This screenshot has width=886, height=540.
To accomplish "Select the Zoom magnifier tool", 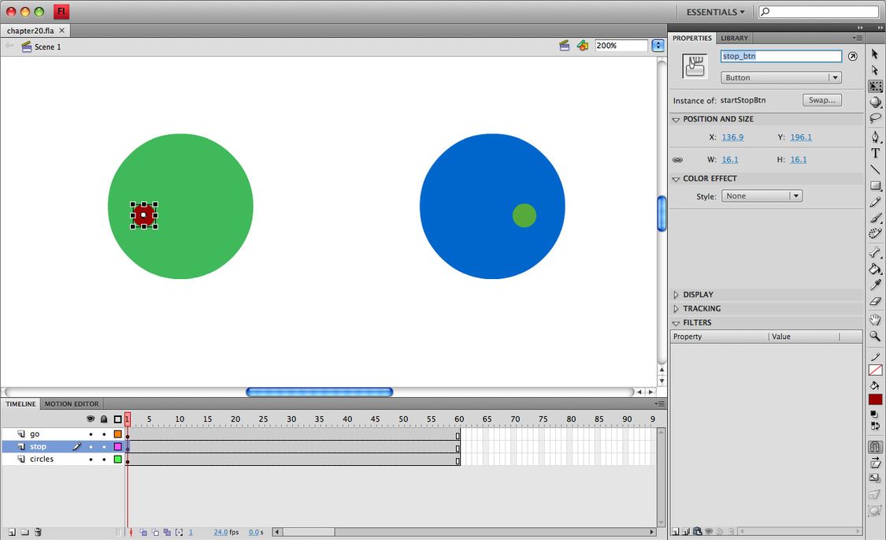I will point(875,337).
